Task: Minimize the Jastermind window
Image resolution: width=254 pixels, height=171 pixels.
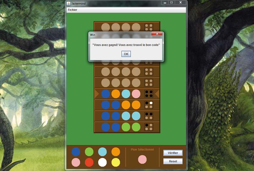Action: [165, 3]
